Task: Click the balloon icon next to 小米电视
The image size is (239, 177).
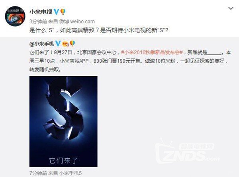Action: tap(63, 12)
